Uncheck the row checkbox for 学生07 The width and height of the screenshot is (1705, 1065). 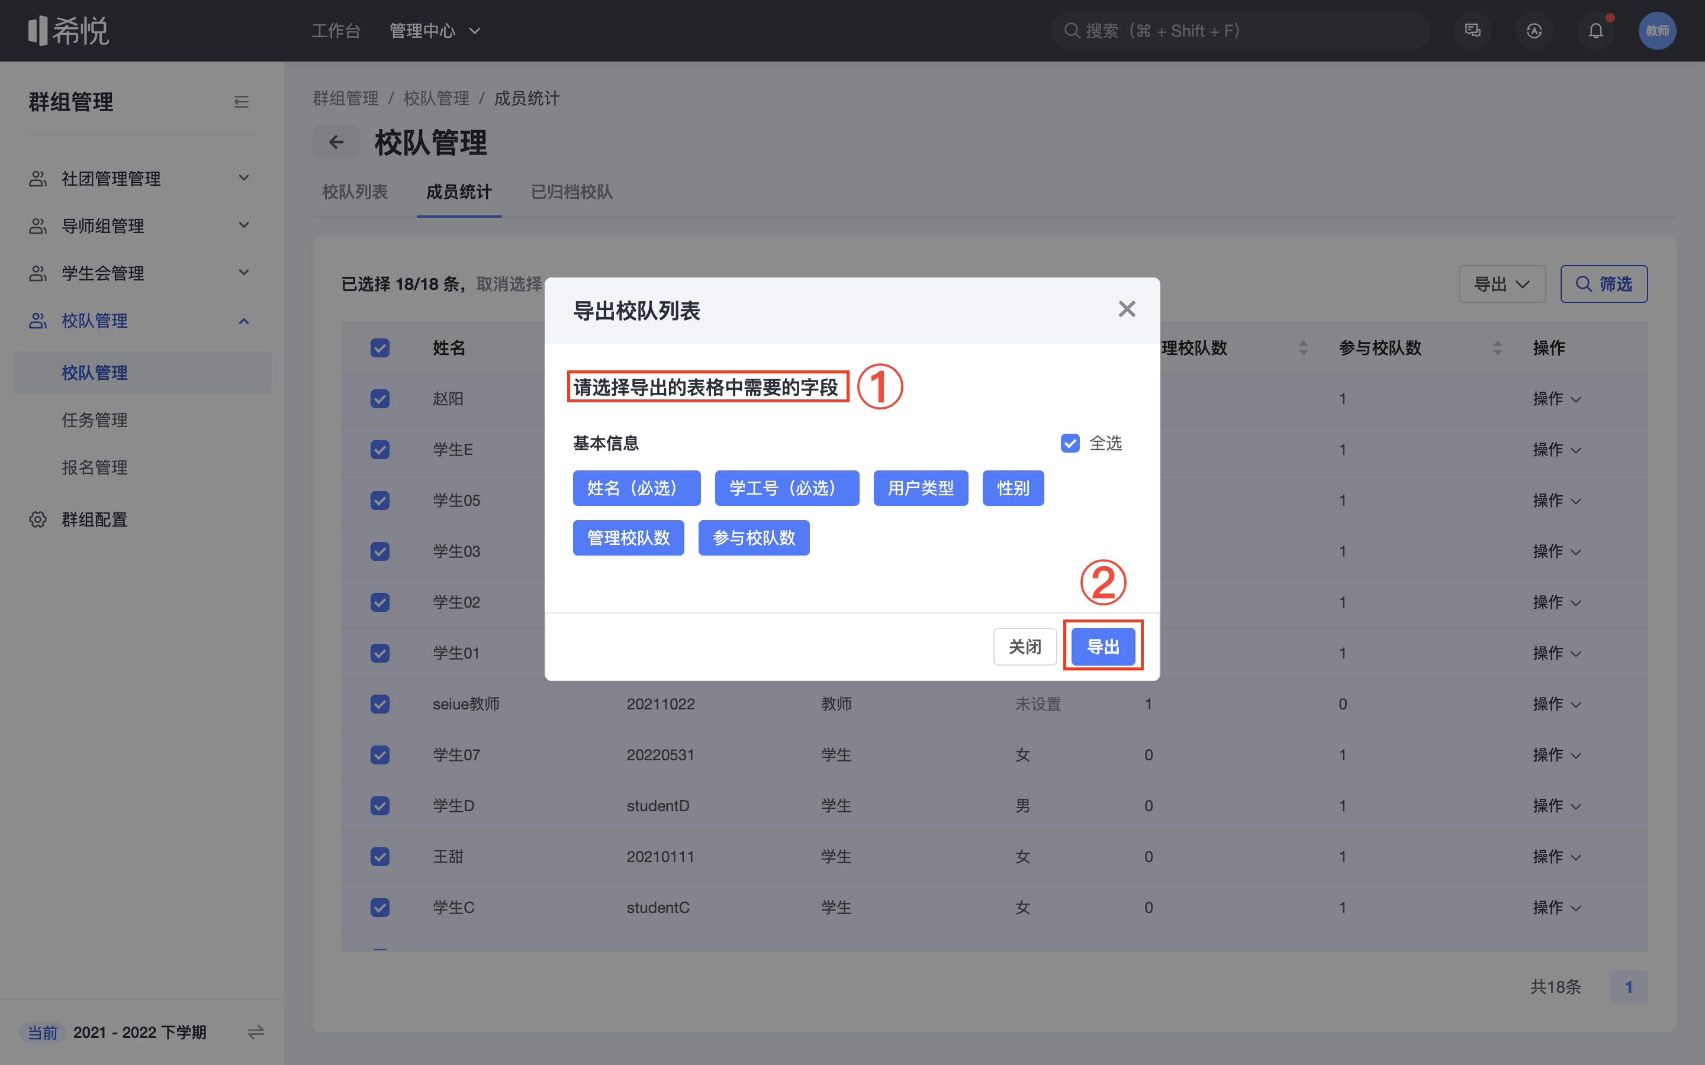[379, 754]
